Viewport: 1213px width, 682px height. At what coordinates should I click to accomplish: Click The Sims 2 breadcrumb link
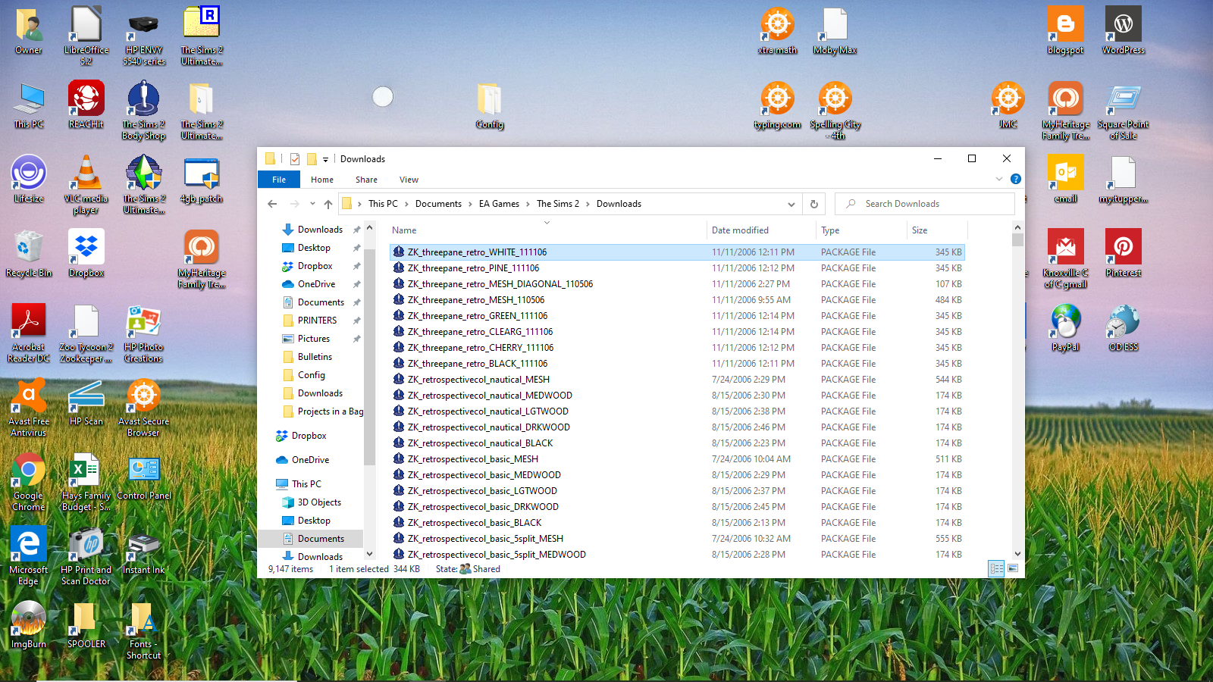click(559, 204)
